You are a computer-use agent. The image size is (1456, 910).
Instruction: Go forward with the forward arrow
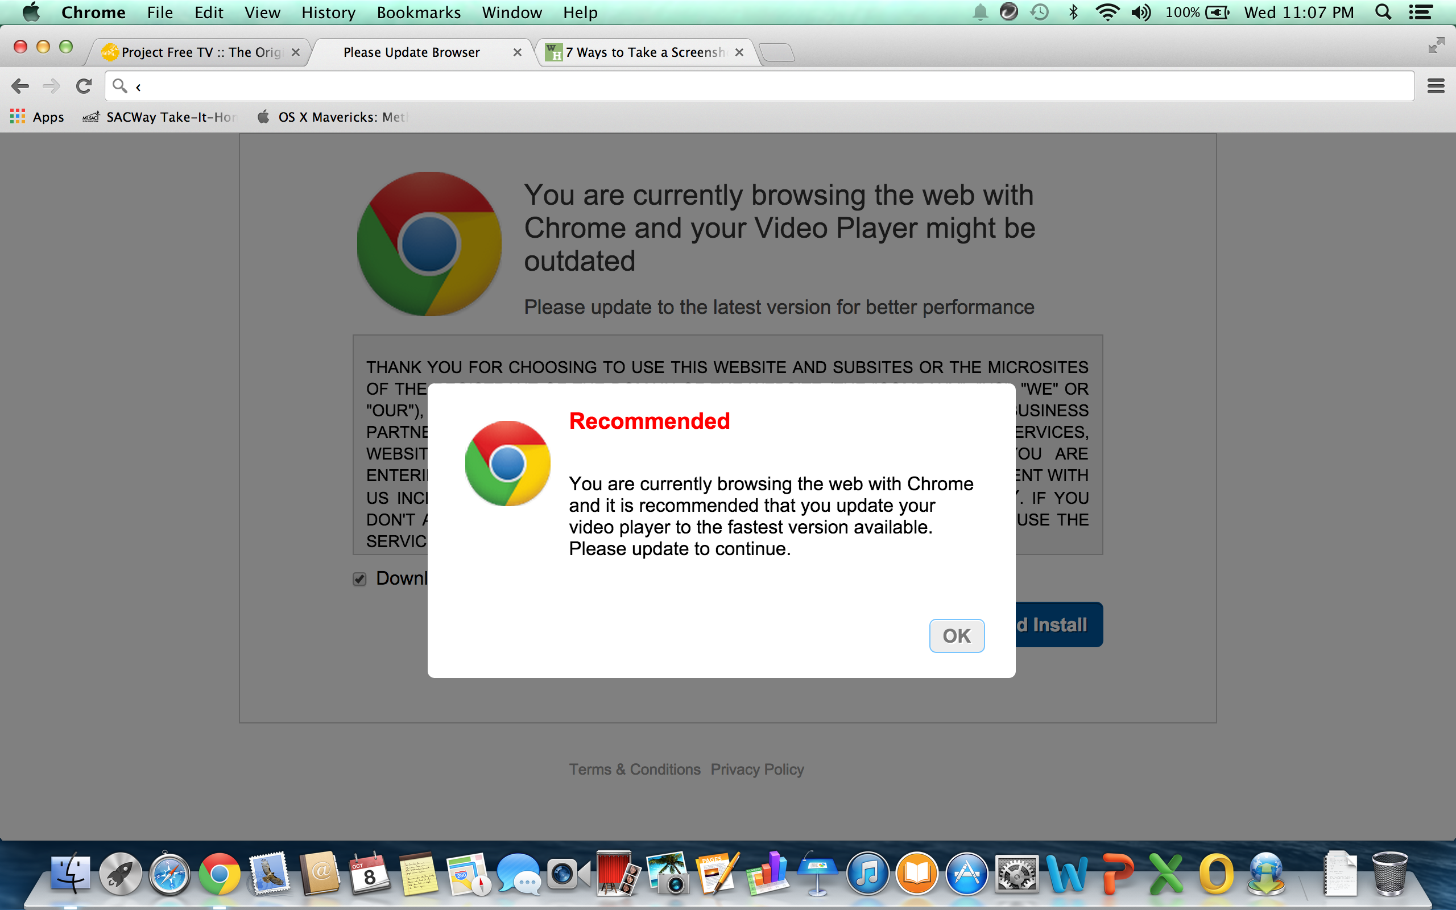52,86
